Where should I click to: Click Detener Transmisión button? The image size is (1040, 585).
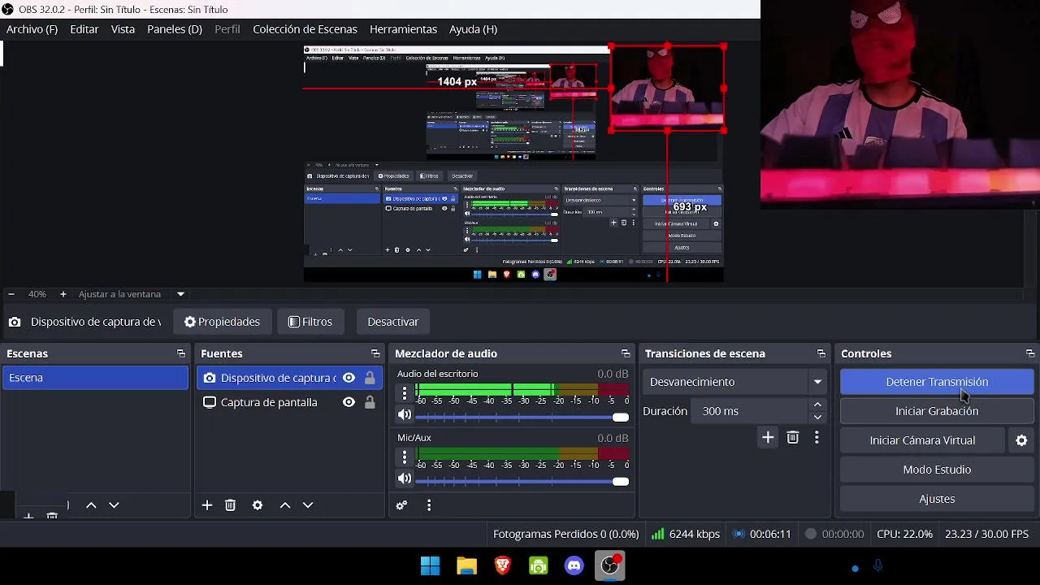[x=937, y=382]
